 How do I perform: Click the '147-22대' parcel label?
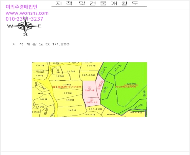[x=88, y=75]
